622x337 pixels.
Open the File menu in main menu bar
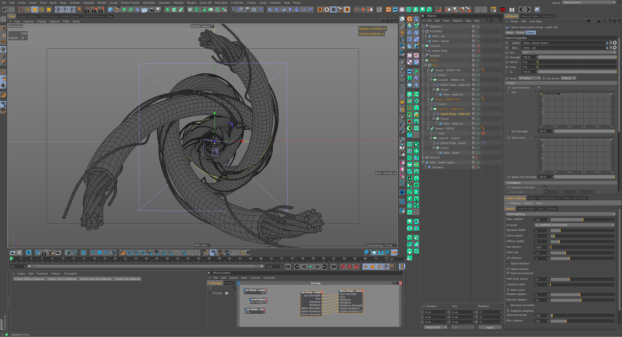(4, 3)
